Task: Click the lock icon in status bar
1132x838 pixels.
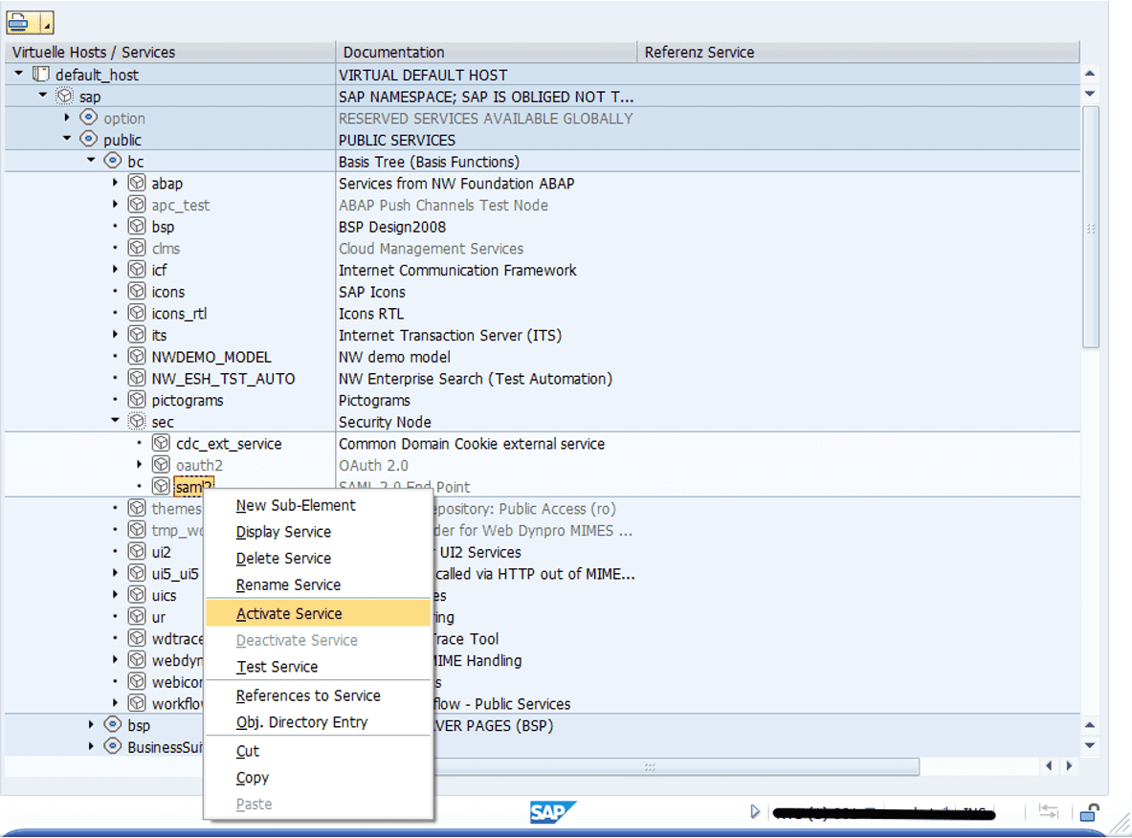Action: click(1089, 813)
